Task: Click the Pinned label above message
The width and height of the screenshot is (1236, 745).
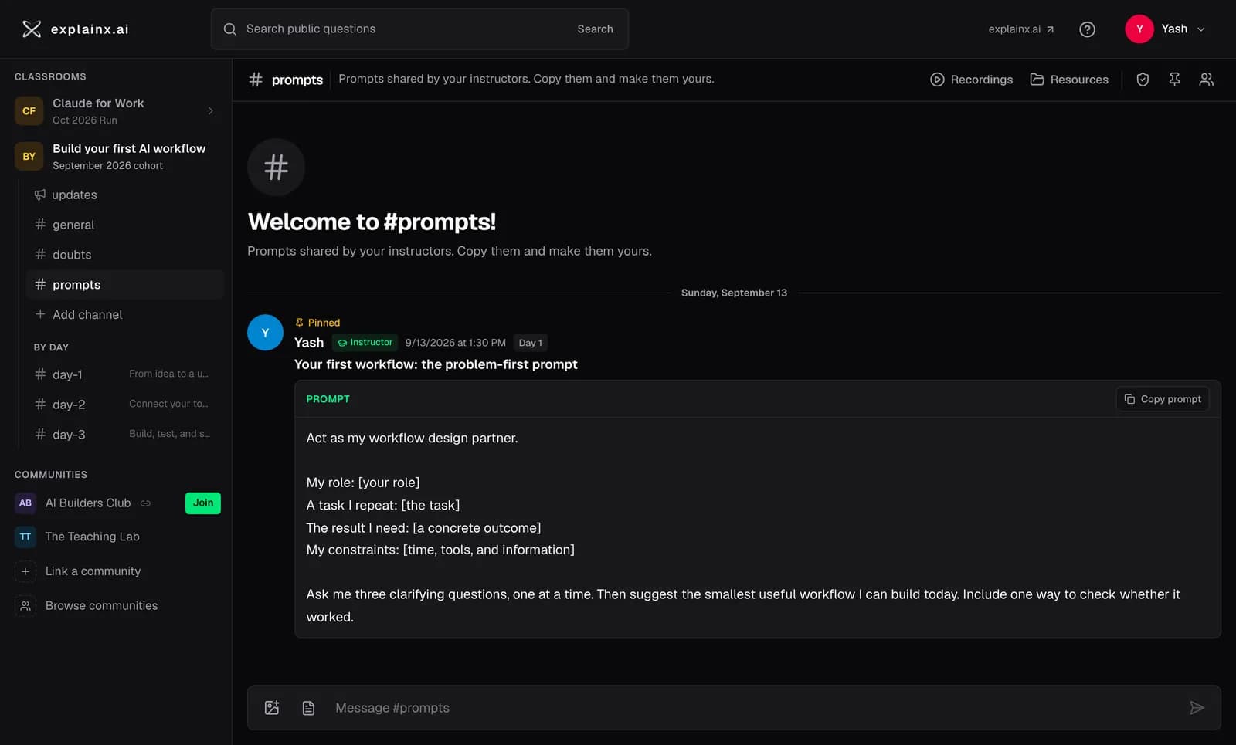Action: (x=317, y=323)
